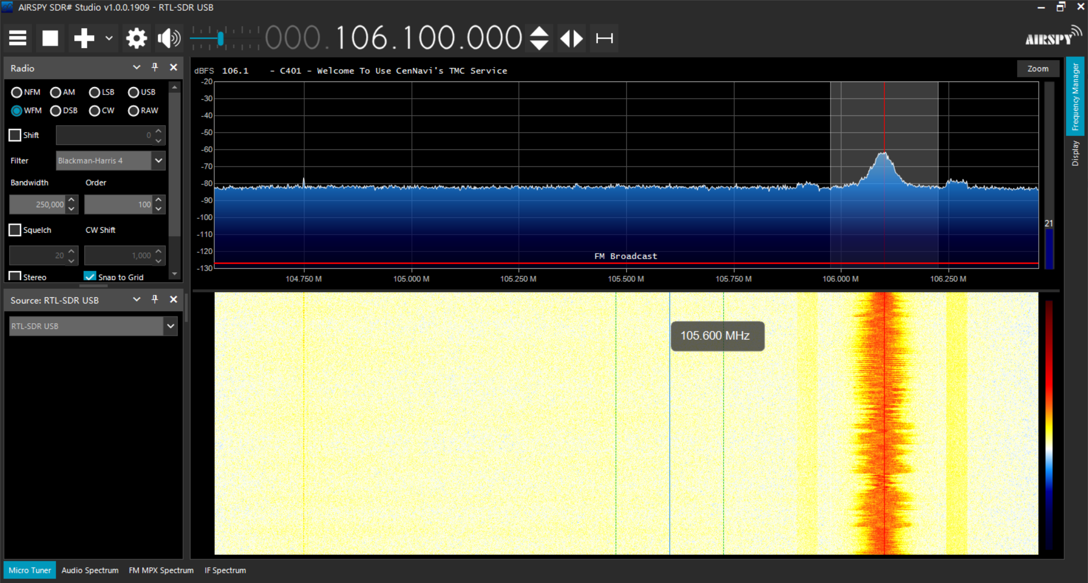This screenshot has width=1088, height=583.
Task: Adjust the volume slider in the toolbar
Action: coord(220,38)
